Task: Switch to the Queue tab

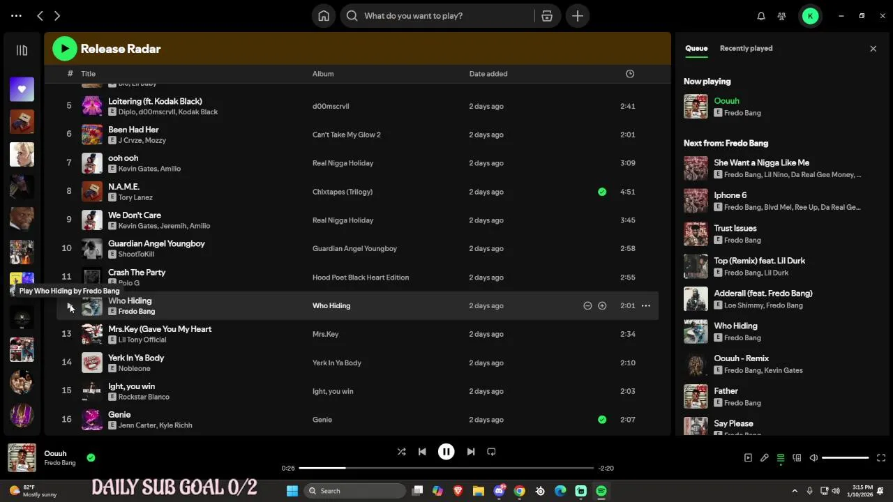Action: 696,48
